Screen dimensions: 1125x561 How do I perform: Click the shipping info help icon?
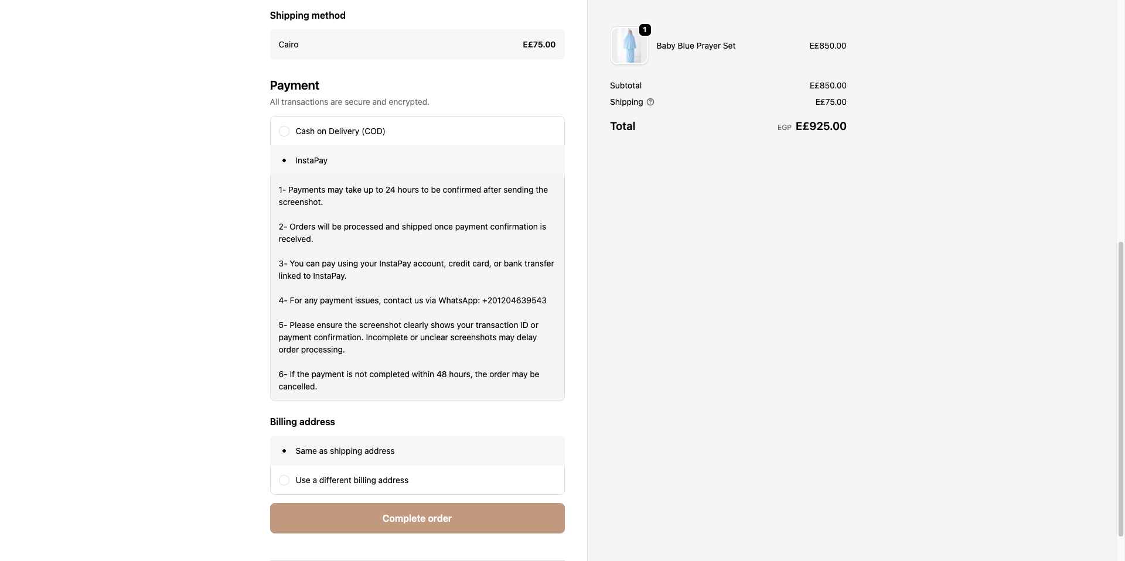tap(650, 102)
